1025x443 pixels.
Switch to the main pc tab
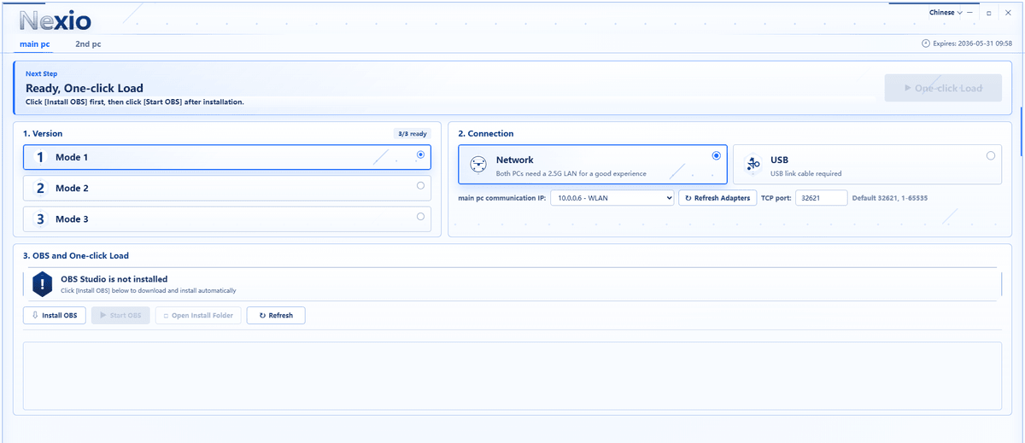point(35,44)
